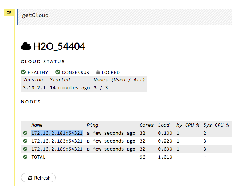This screenshot has height=193, width=232.
Task: Click the status check for node 172.16.2.181
Action: pos(25,133)
